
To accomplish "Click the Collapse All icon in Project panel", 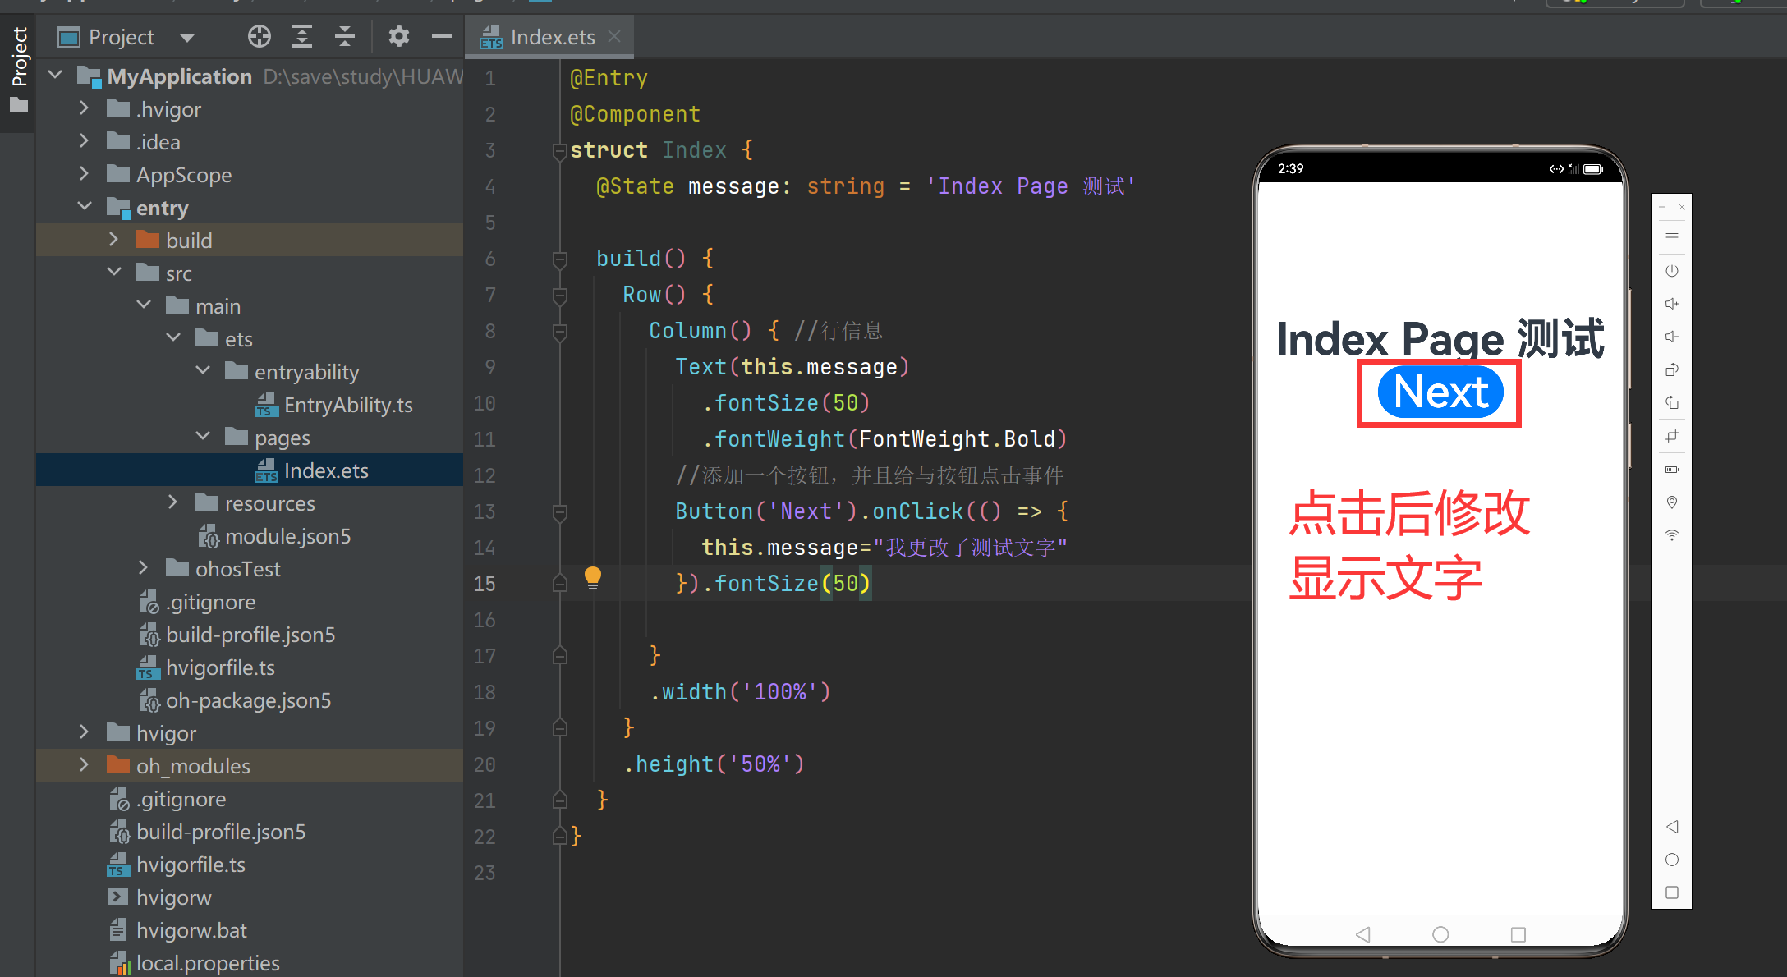I will 345,36.
